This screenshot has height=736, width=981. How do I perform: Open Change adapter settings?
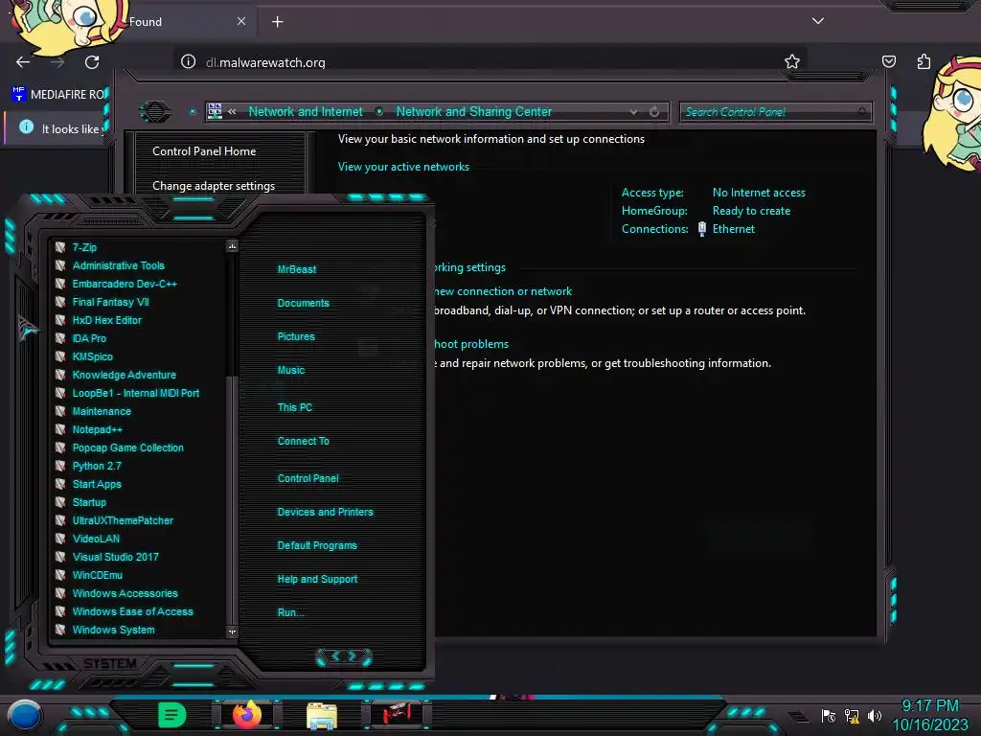click(x=214, y=186)
